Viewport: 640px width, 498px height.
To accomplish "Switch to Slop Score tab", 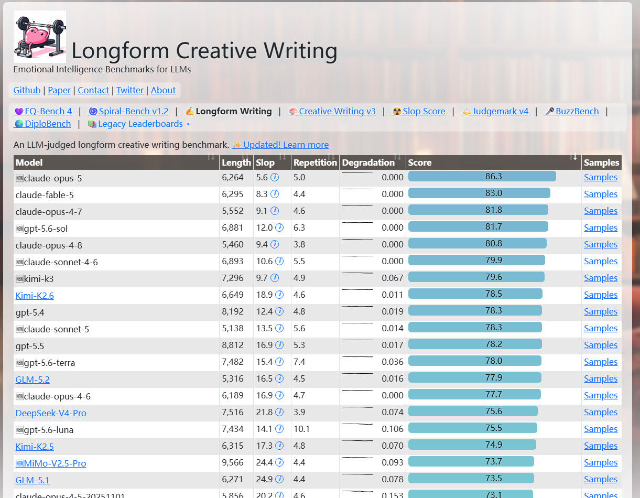I will [x=418, y=111].
